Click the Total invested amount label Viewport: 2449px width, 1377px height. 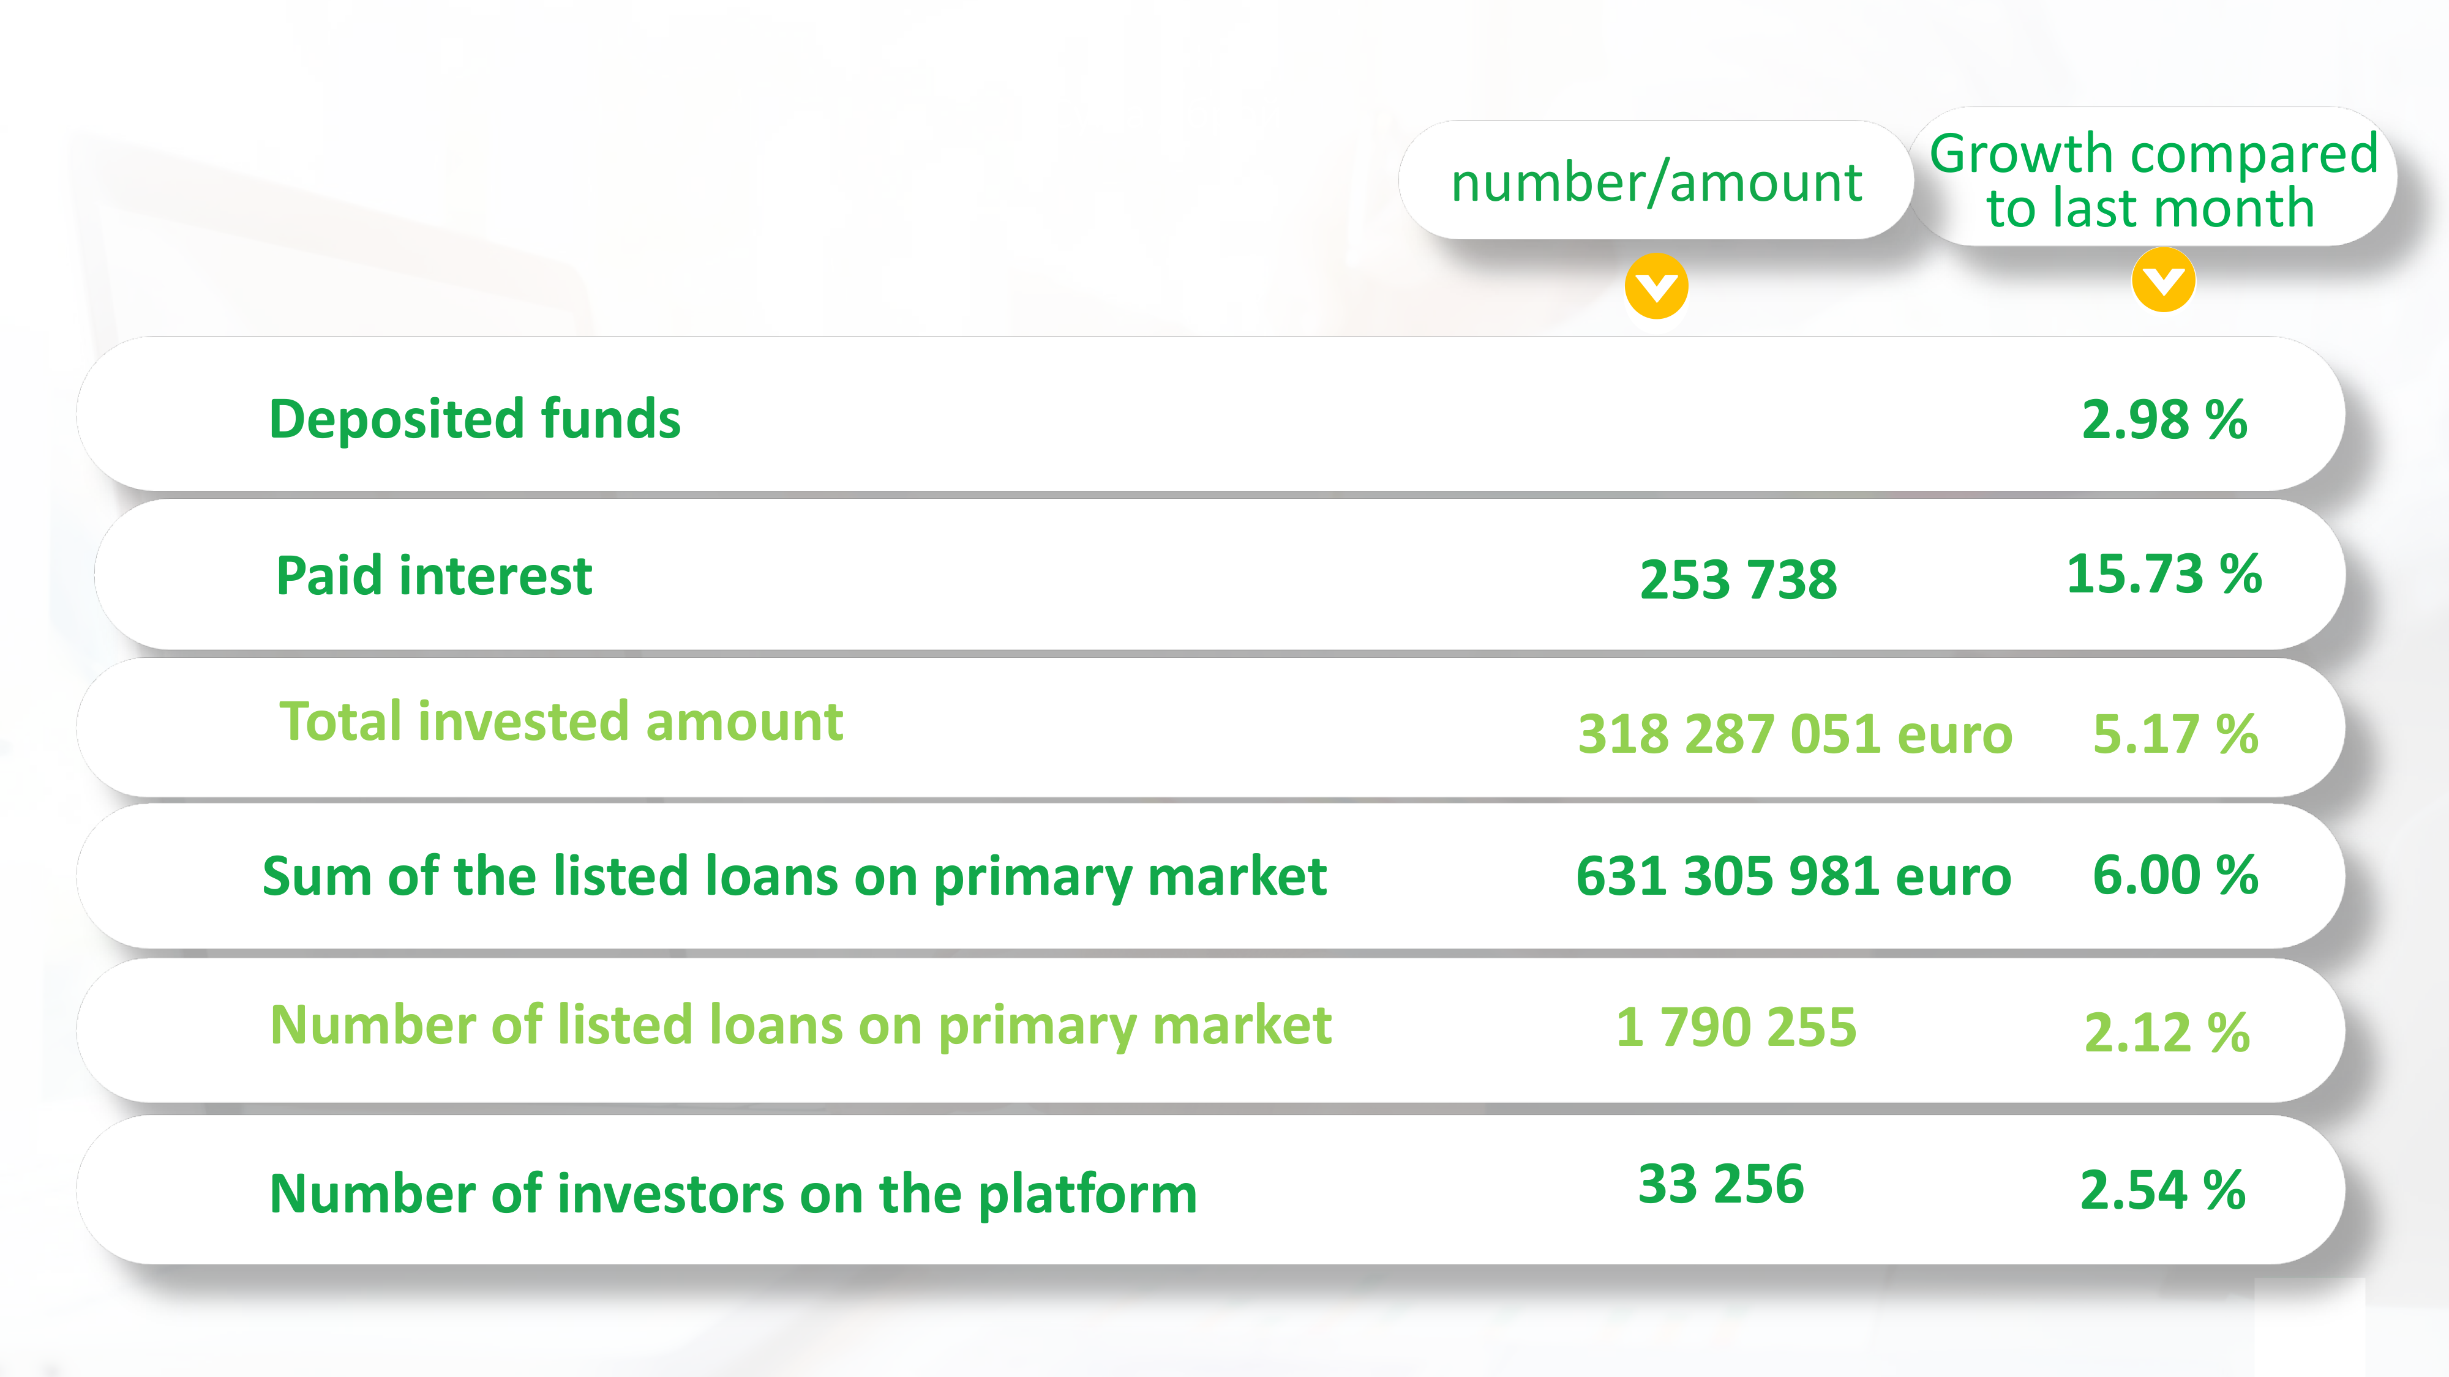[561, 722]
